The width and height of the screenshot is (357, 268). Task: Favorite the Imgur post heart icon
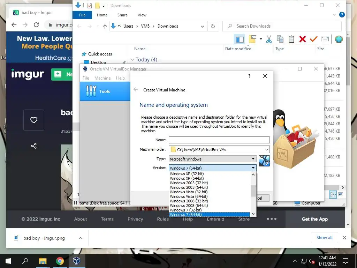[x=34, y=120]
